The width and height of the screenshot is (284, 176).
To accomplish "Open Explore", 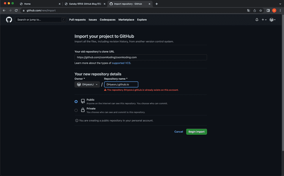I will click(142, 20).
